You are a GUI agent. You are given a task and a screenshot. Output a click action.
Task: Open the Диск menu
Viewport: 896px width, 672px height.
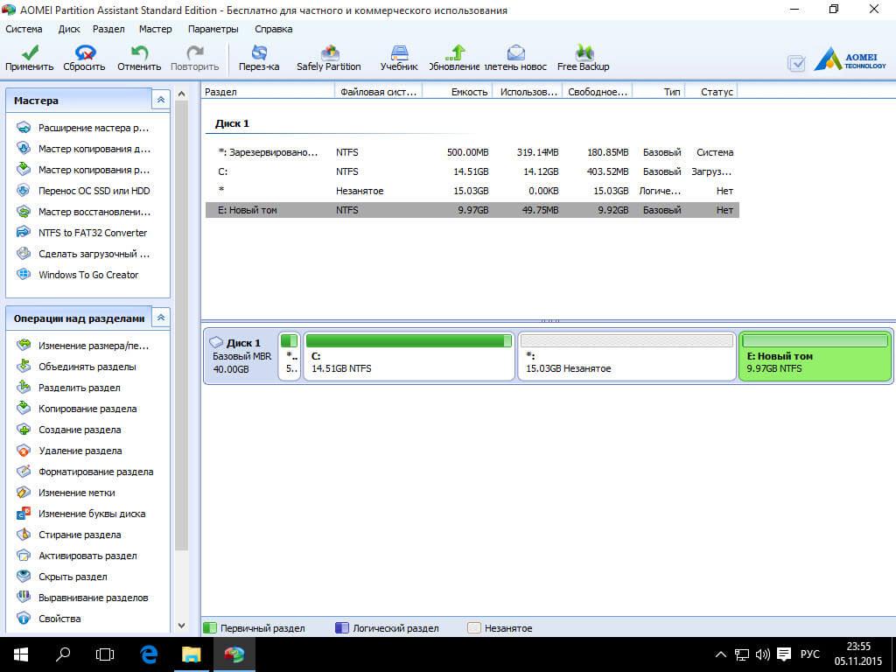click(69, 29)
